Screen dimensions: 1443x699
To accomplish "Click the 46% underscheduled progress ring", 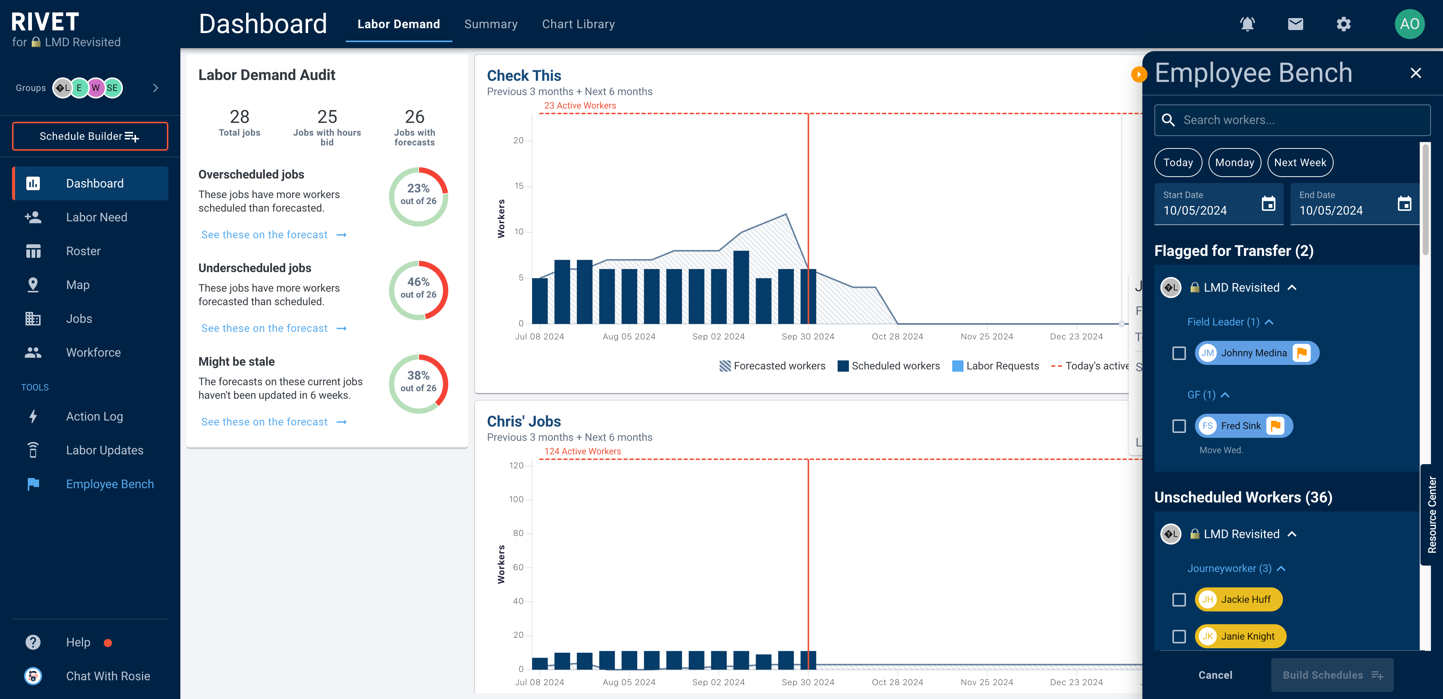I will tap(419, 290).
